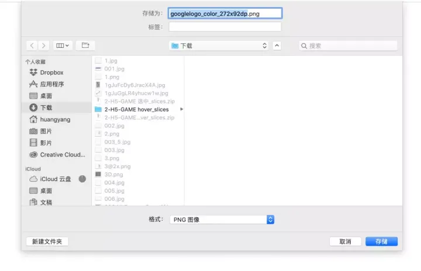The height and width of the screenshot is (271, 421).
Task: Select 影片 in the sidebar
Action: (57, 143)
